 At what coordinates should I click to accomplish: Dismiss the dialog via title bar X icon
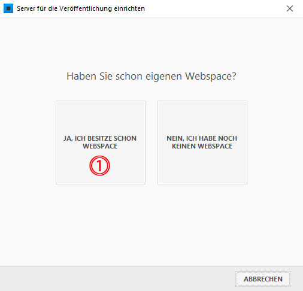pos(290,8)
